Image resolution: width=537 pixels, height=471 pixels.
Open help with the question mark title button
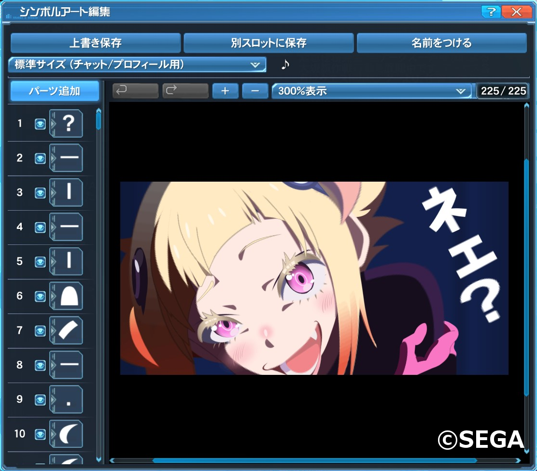(491, 12)
